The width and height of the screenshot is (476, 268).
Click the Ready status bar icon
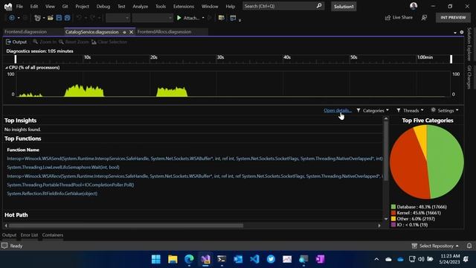point(4,246)
